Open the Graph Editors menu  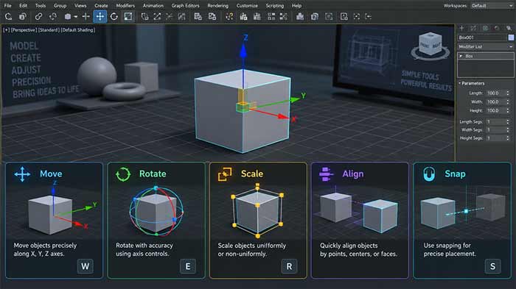185,6
